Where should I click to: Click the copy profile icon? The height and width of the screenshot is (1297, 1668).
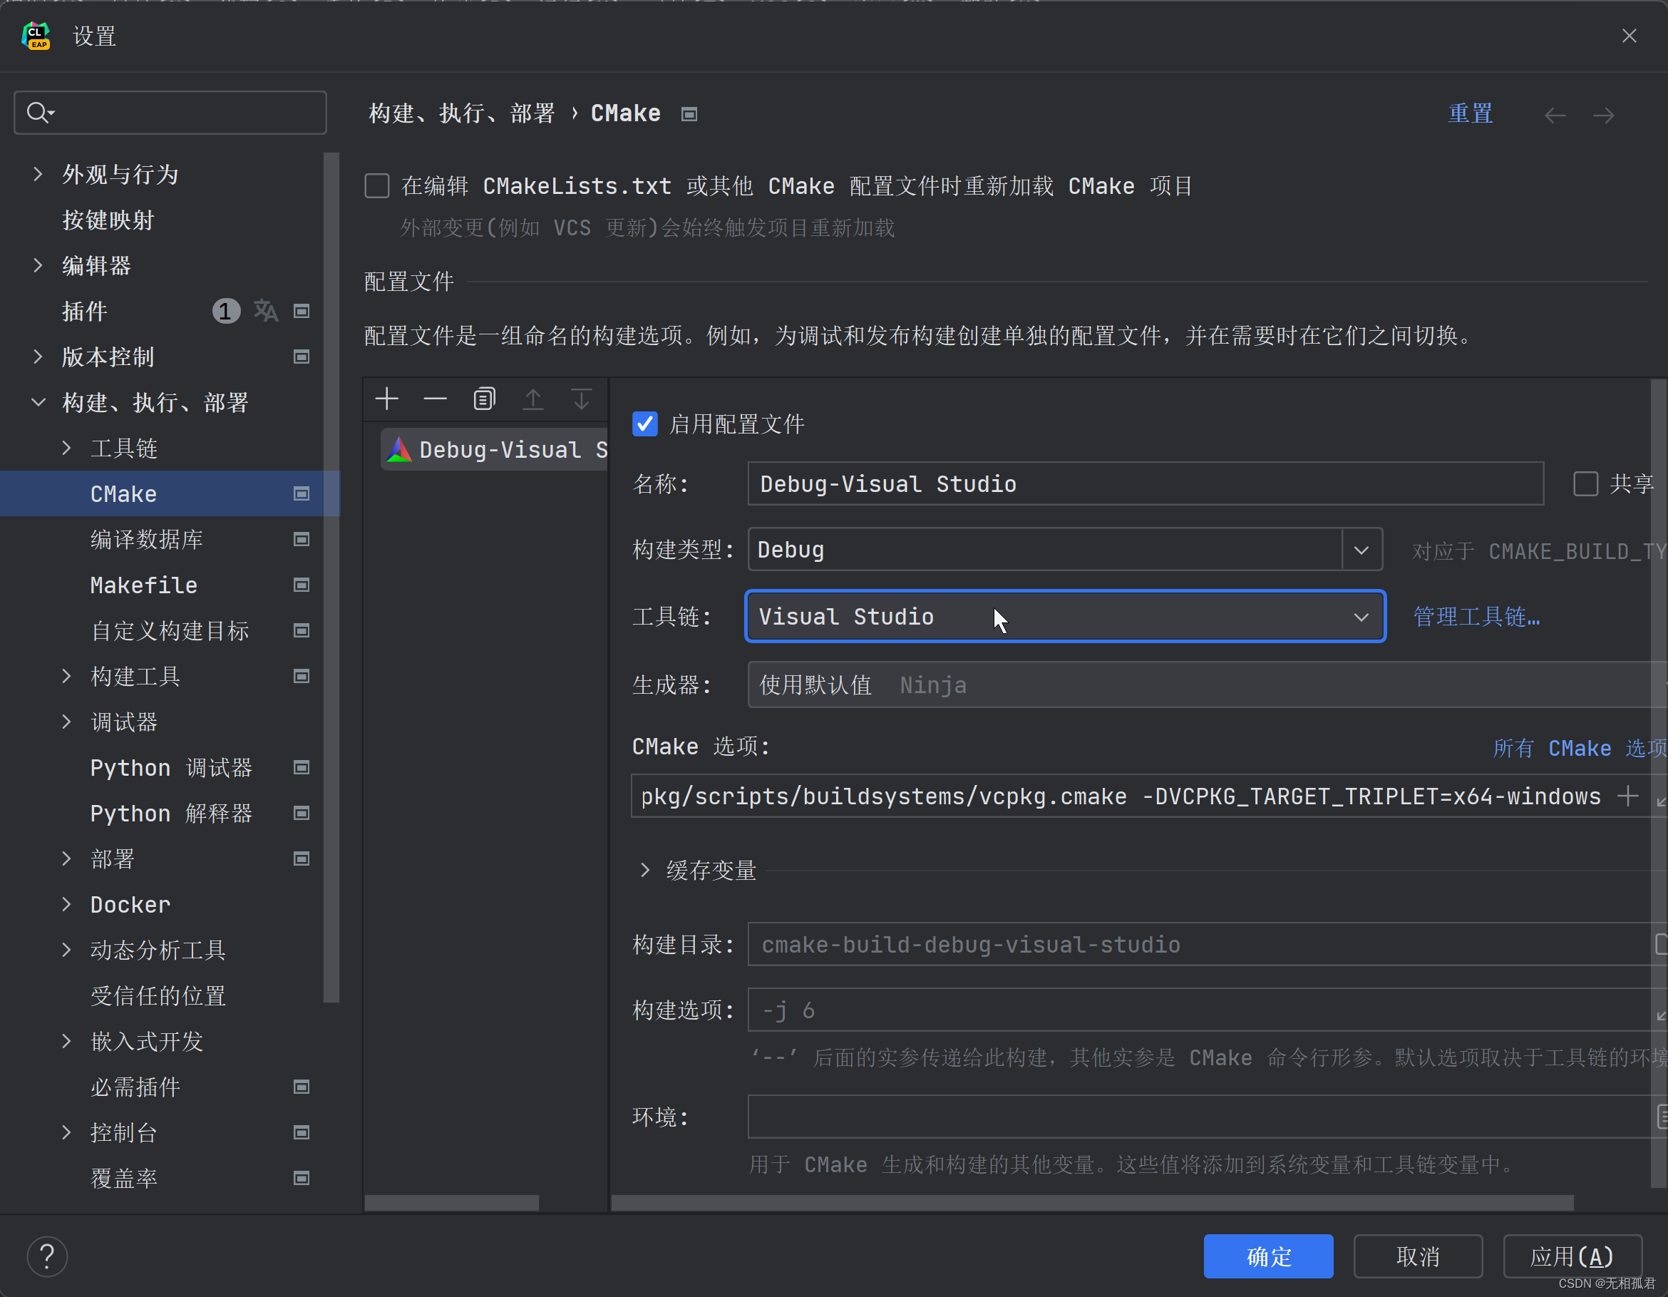click(x=484, y=399)
